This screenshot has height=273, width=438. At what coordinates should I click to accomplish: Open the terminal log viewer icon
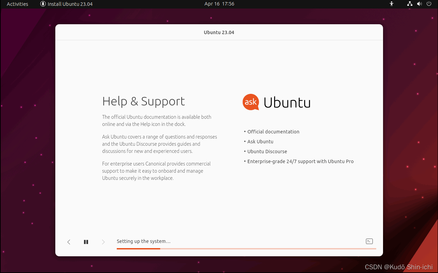click(369, 241)
